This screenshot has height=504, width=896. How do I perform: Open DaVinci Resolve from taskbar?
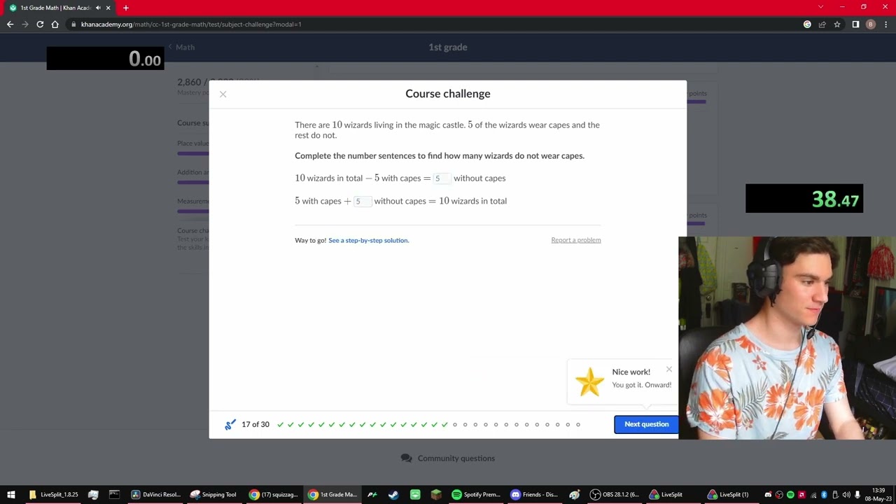tap(156, 495)
